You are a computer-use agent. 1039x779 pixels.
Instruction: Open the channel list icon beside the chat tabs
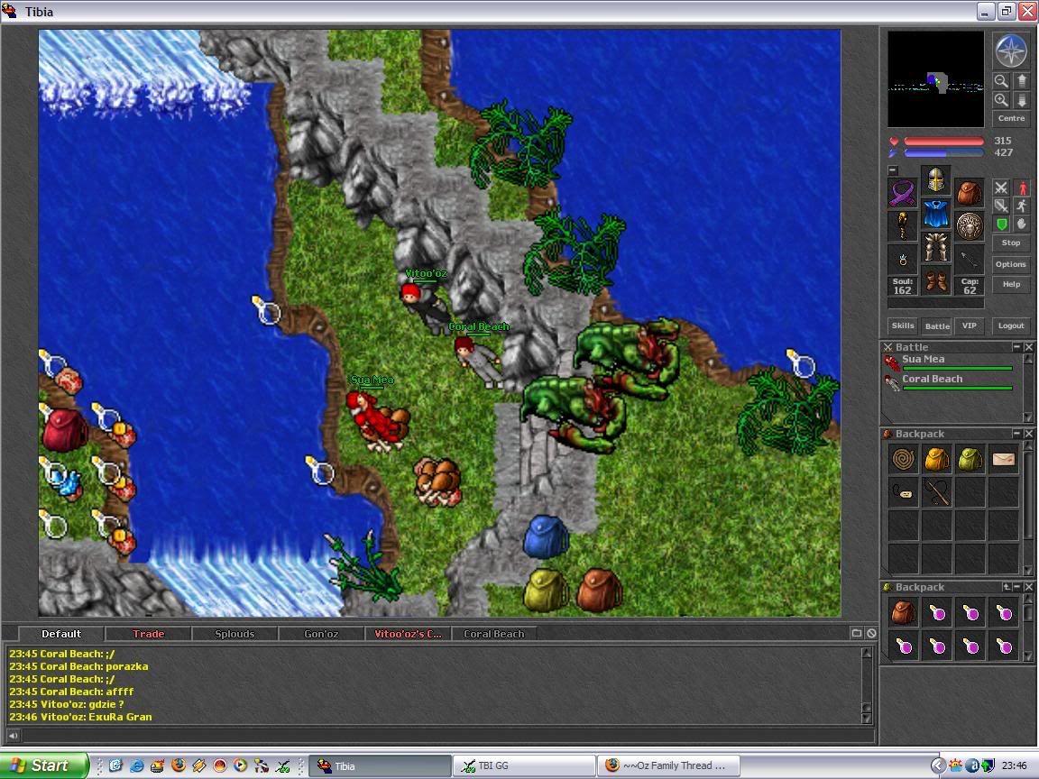point(856,633)
